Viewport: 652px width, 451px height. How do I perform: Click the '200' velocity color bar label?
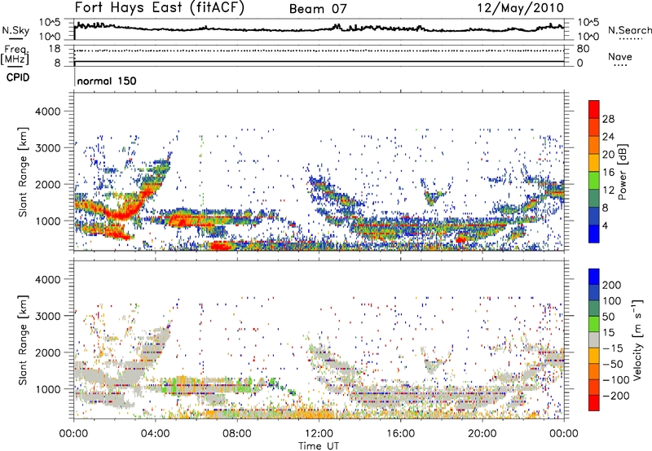click(x=611, y=285)
